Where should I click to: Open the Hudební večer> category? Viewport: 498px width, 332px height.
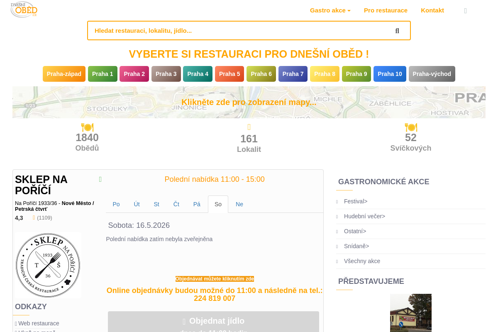tap(364, 216)
